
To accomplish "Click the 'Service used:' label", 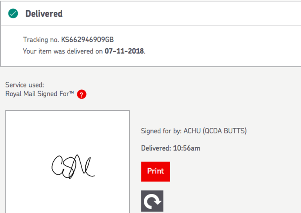I will click(24, 85).
